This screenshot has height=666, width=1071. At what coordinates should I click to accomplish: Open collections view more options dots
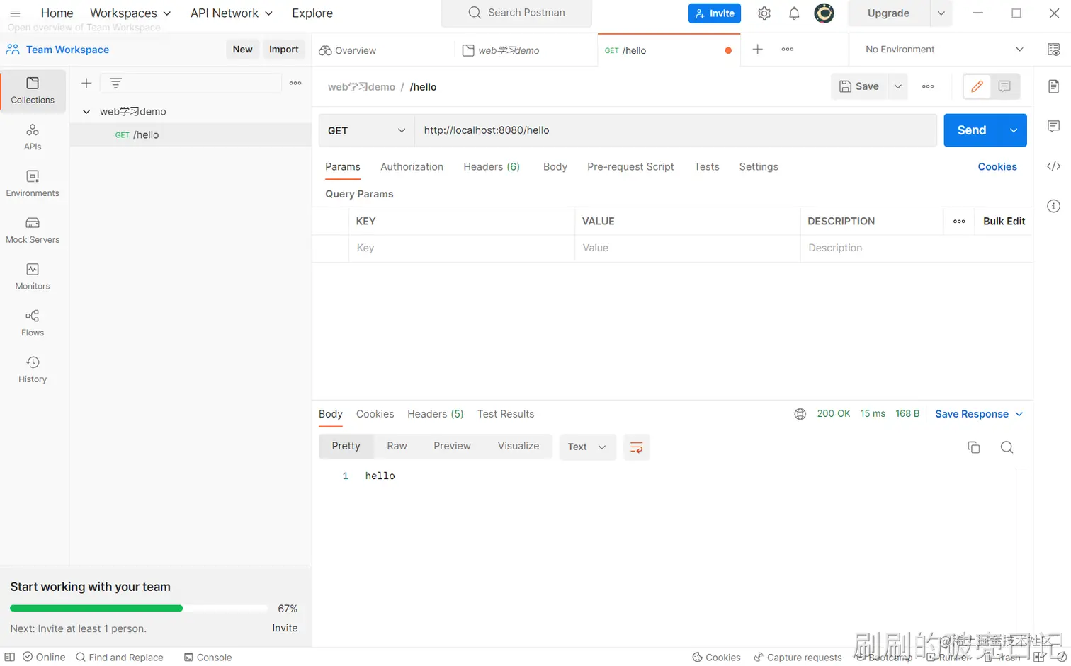tap(295, 84)
